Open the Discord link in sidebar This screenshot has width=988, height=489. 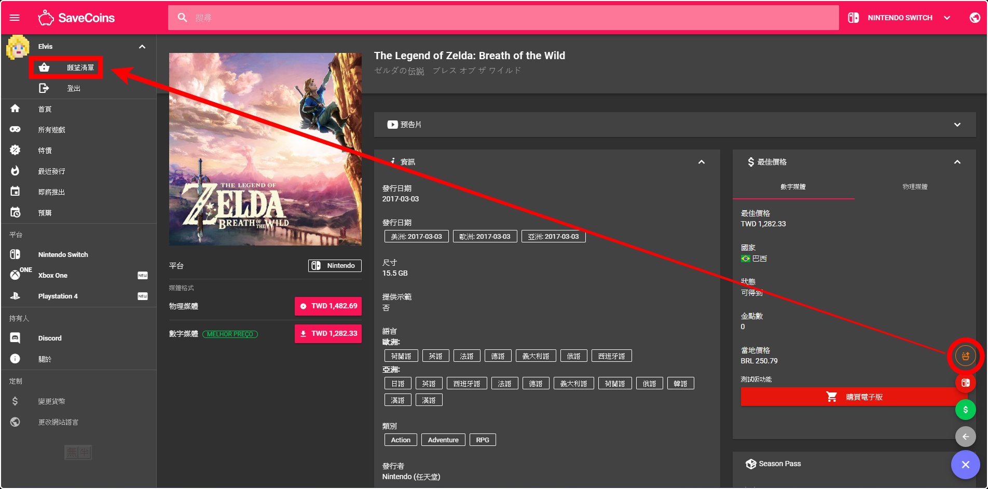pyautogui.click(x=50, y=338)
